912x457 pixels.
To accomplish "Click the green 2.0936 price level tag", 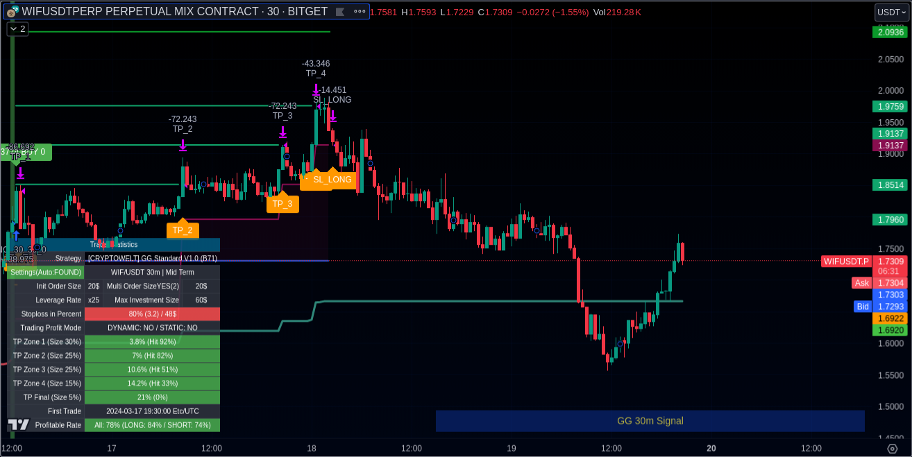I will (x=890, y=32).
